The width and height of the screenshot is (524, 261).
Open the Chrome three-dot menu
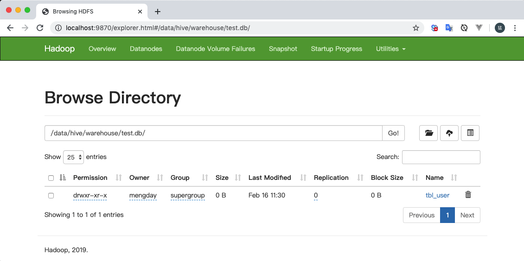[x=515, y=28]
